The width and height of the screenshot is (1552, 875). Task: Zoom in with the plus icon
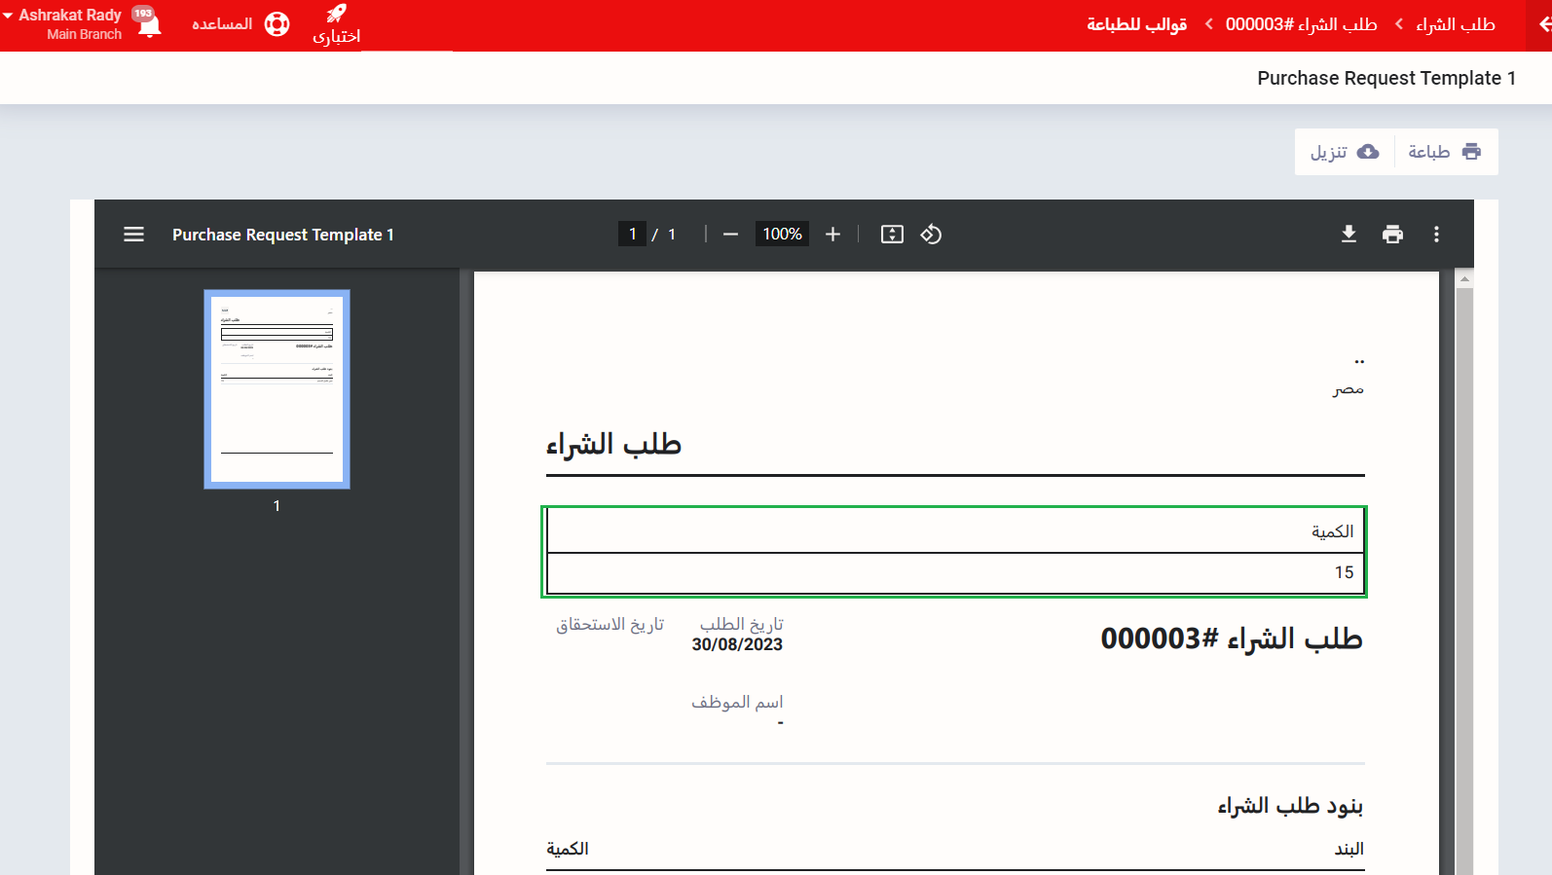coord(832,235)
